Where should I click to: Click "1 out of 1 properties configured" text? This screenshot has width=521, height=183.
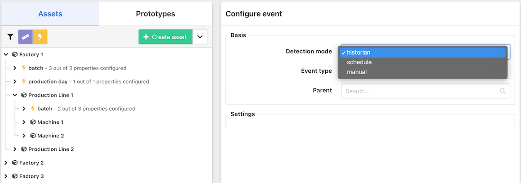point(111,81)
